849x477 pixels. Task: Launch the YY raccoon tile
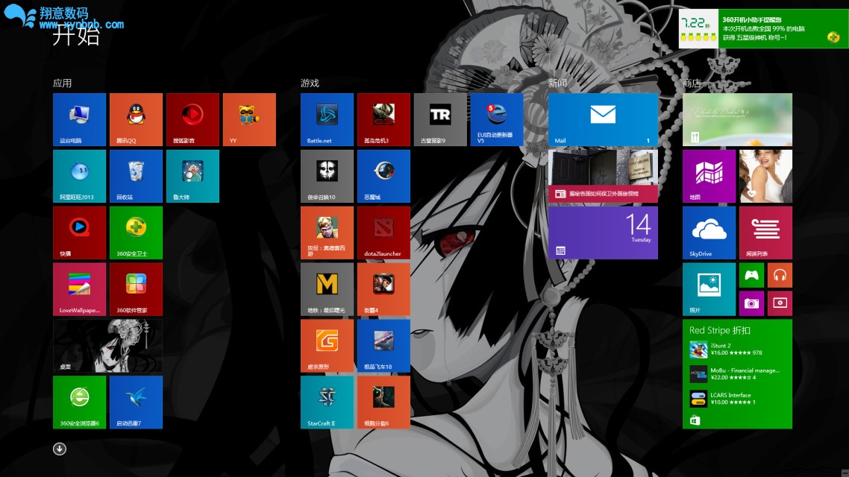(249, 119)
